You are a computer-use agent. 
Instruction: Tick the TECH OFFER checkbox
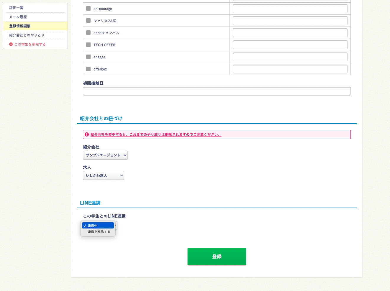click(88, 45)
